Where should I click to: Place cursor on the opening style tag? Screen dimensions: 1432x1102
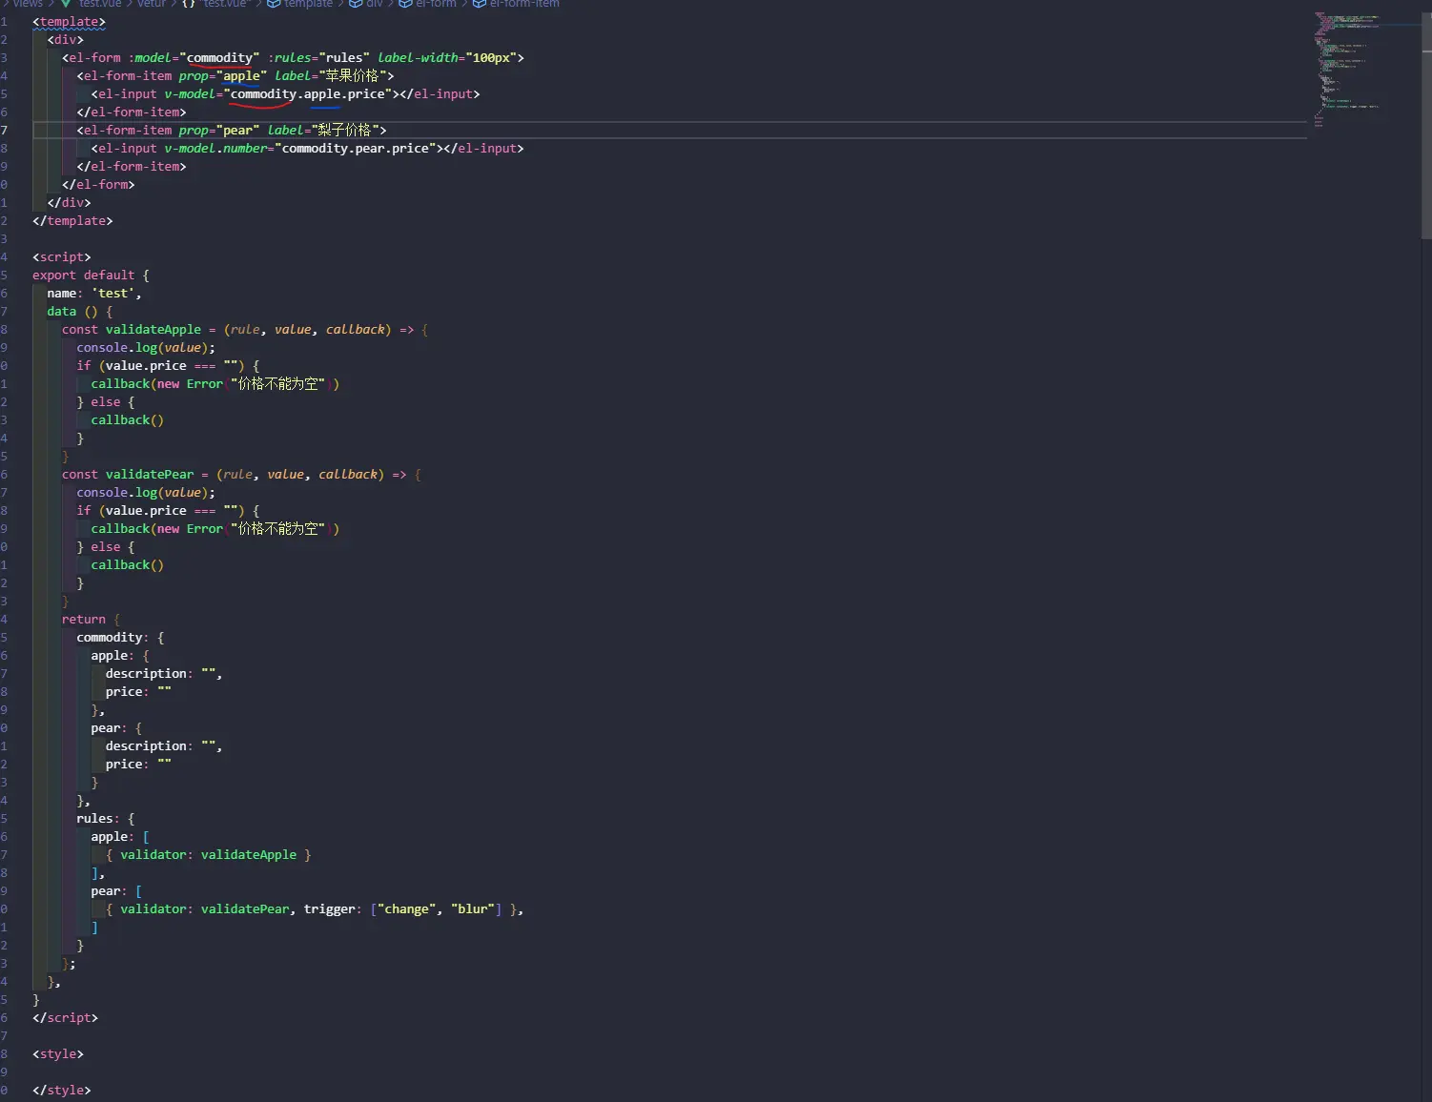[x=58, y=1054]
